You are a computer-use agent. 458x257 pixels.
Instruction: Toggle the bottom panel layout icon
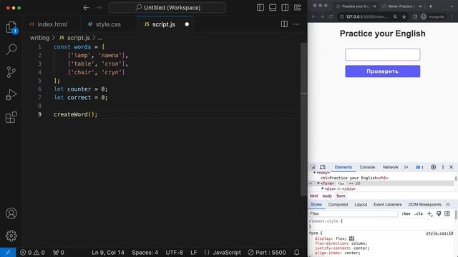(x=273, y=8)
